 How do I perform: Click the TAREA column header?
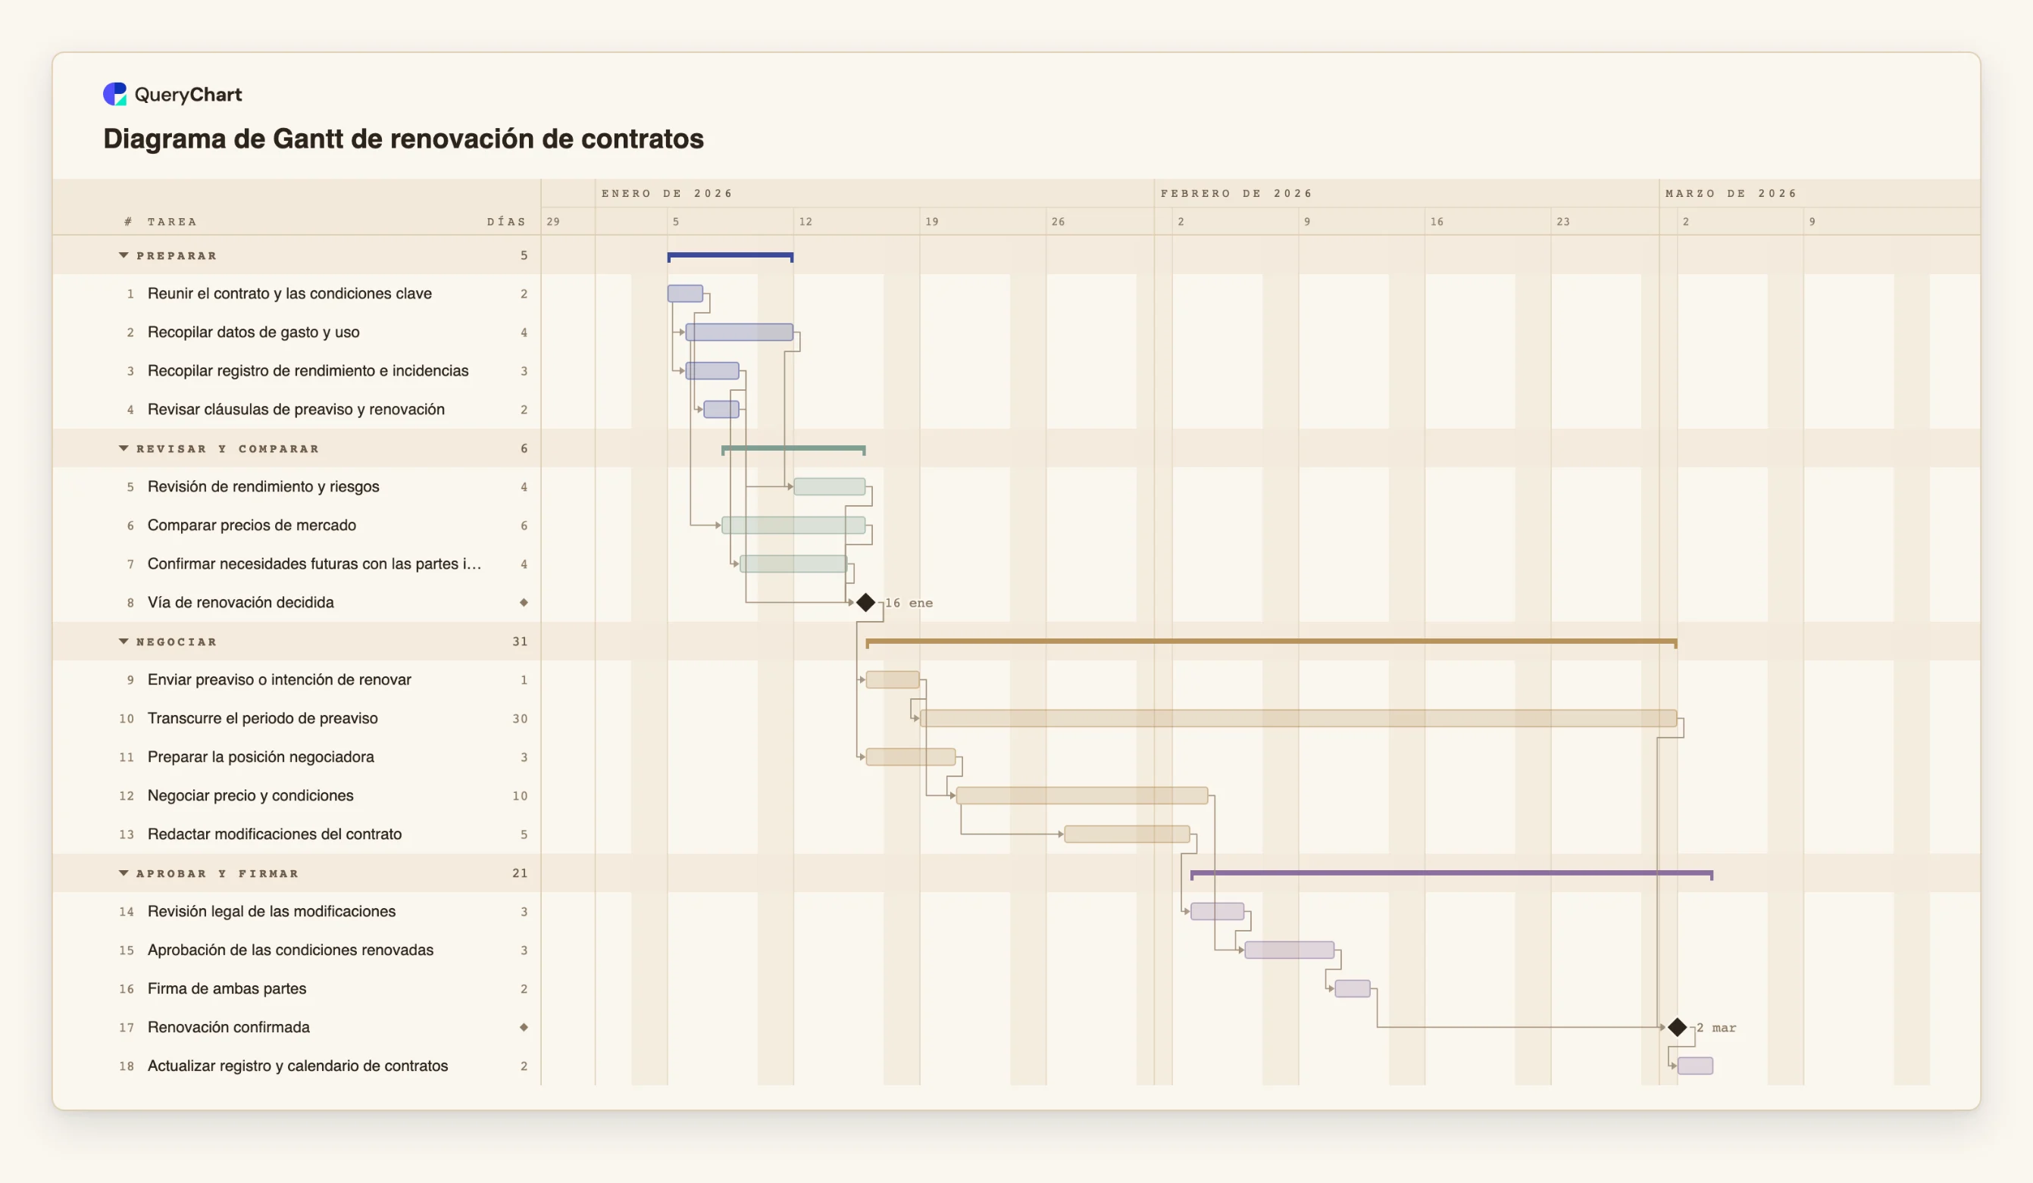coord(172,222)
